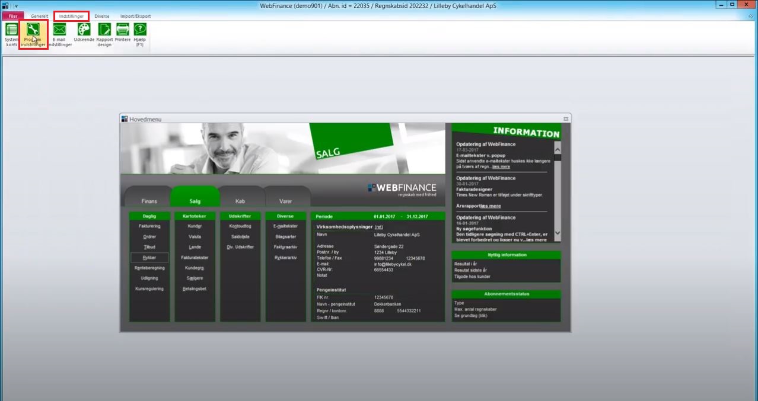Click Tilgode hos kunder entry

coord(472,277)
